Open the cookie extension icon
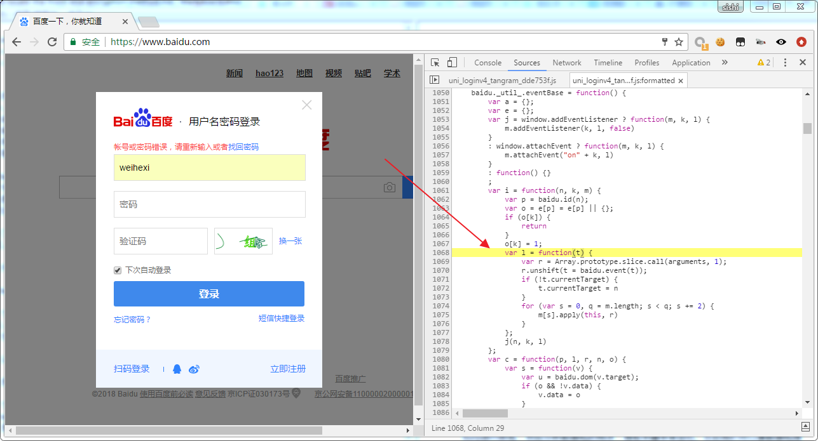Image resolution: width=818 pixels, height=441 pixels. (x=720, y=42)
